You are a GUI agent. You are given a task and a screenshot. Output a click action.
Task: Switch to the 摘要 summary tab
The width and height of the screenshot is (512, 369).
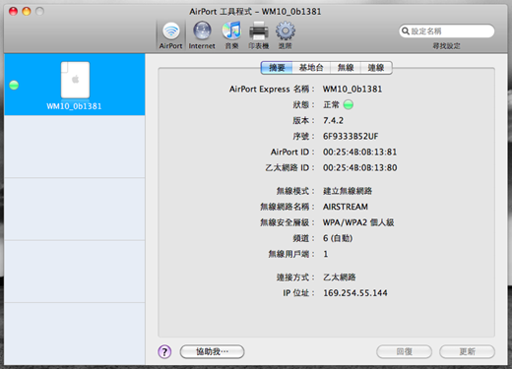[277, 68]
